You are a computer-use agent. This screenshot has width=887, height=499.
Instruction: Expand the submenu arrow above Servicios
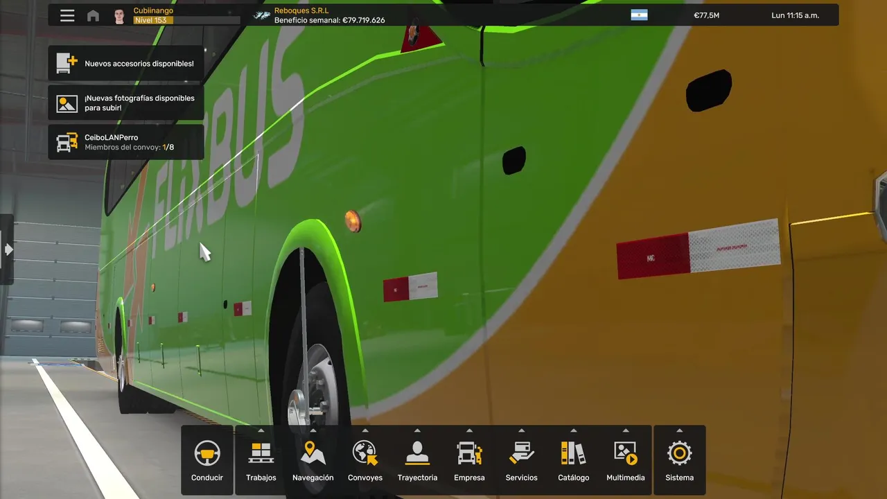point(521,430)
